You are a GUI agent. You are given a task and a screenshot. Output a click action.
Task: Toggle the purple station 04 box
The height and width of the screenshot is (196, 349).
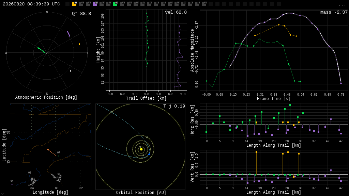coord(95,4)
